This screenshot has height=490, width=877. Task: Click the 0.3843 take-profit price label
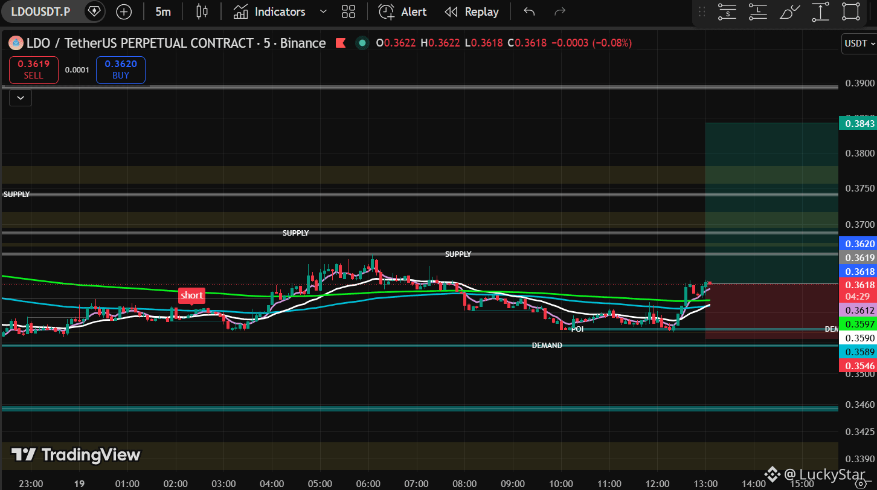pos(858,123)
